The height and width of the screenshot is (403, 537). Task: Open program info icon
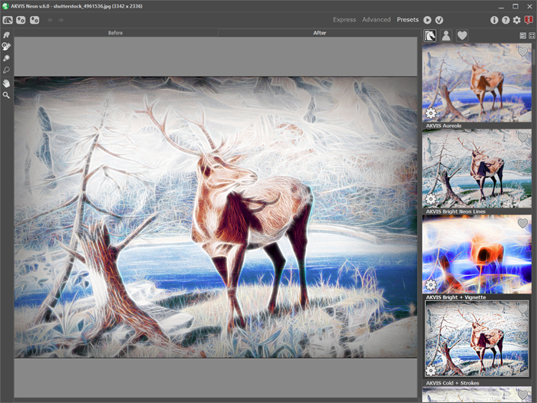tap(494, 20)
